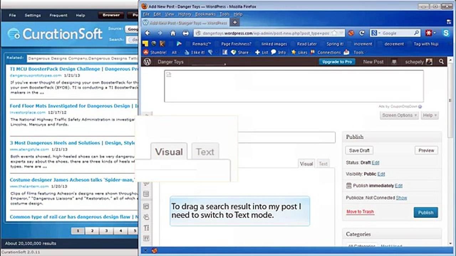Image resolution: width=456 pixels, height=256 pixels.
Task: Click Save Draft button
Action: pyautogui.click(x=359, y=150)
